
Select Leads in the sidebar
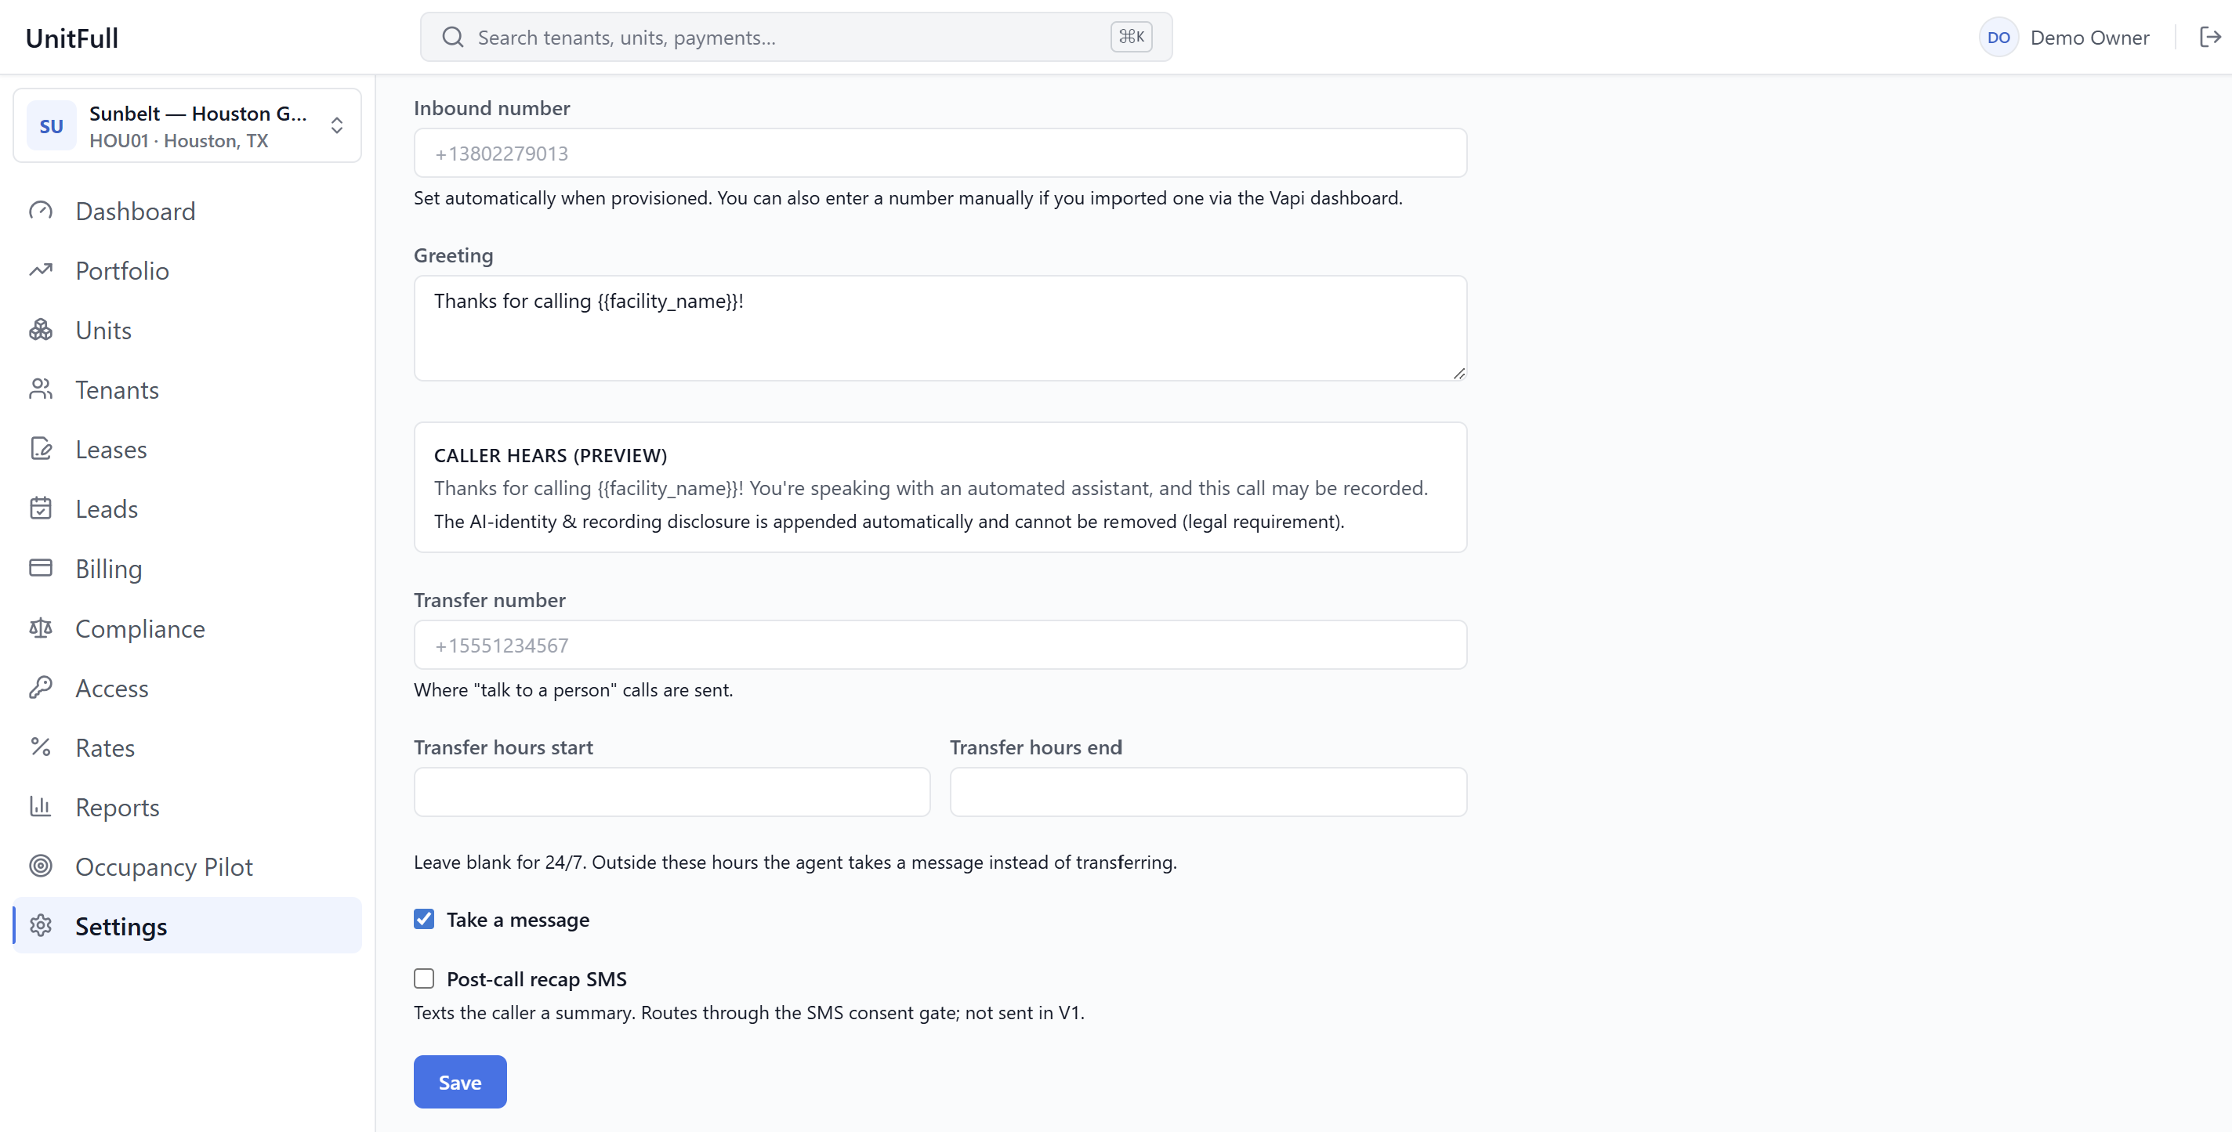click(x=187, y=508)
